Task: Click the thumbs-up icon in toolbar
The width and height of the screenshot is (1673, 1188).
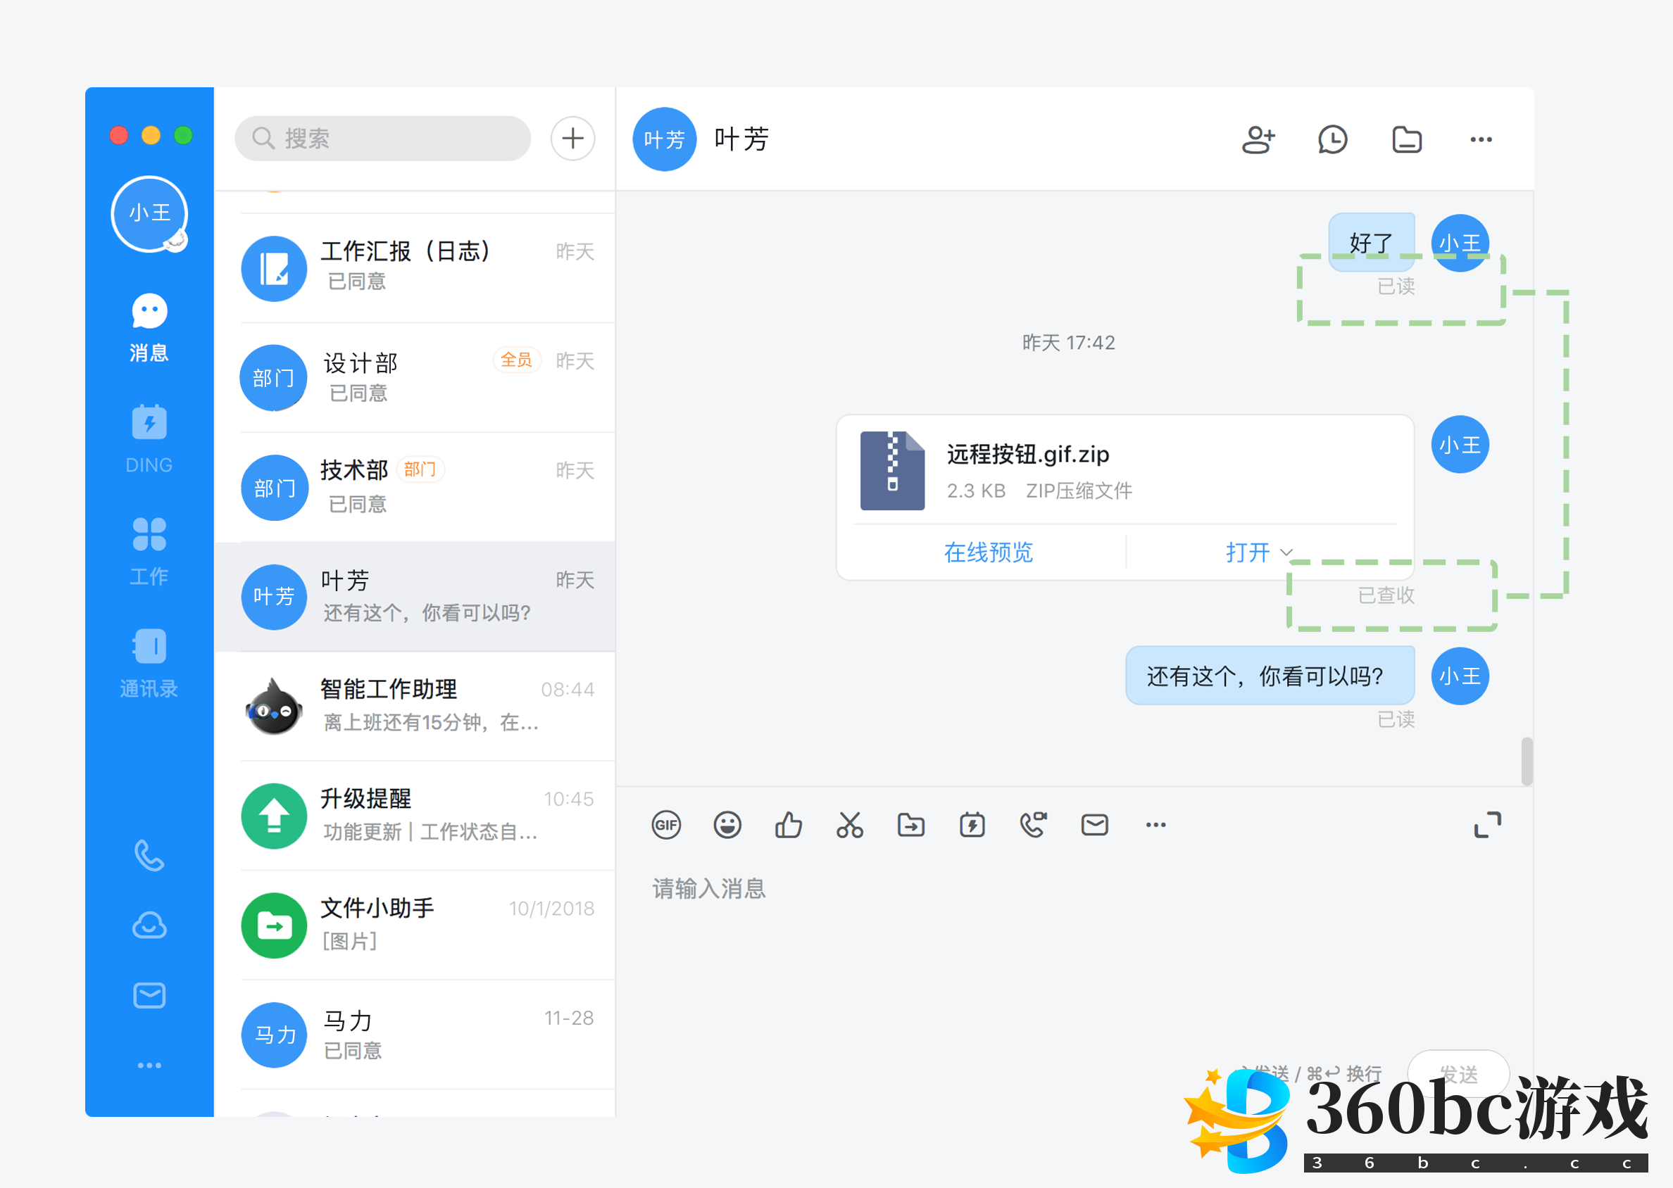Action: coord(788,825)
